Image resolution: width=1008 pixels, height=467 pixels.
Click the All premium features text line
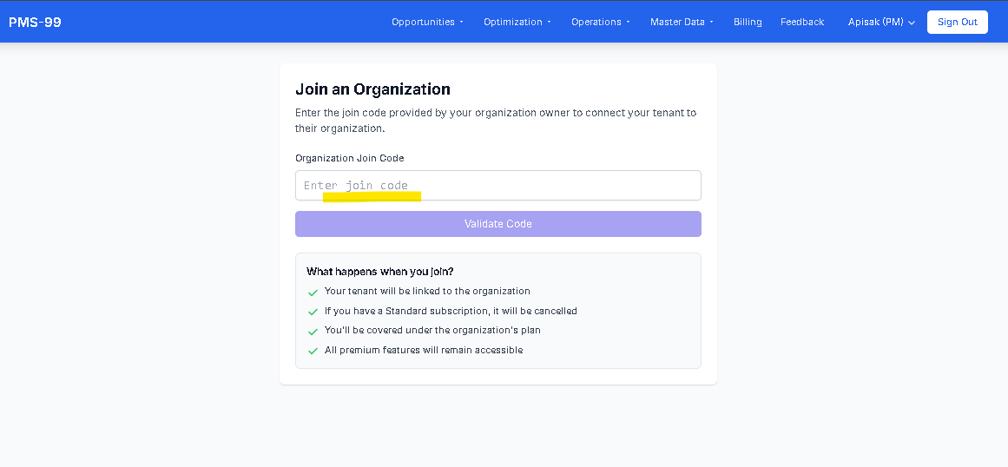coord(424,351)
